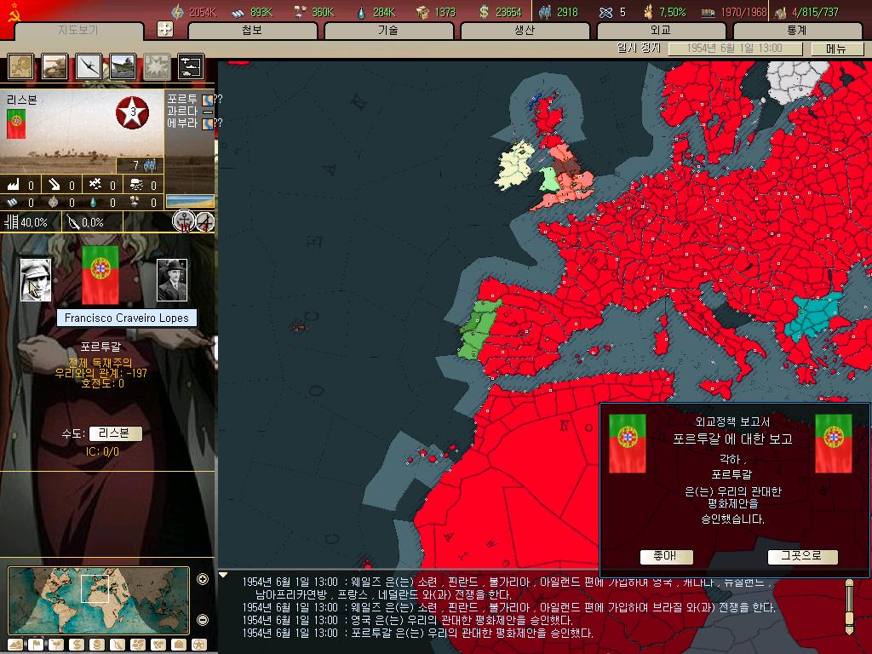Click the 그곳으로 go-there button
Image resolution: width=872 pixels, height=654 pixels.
(802, 556)
